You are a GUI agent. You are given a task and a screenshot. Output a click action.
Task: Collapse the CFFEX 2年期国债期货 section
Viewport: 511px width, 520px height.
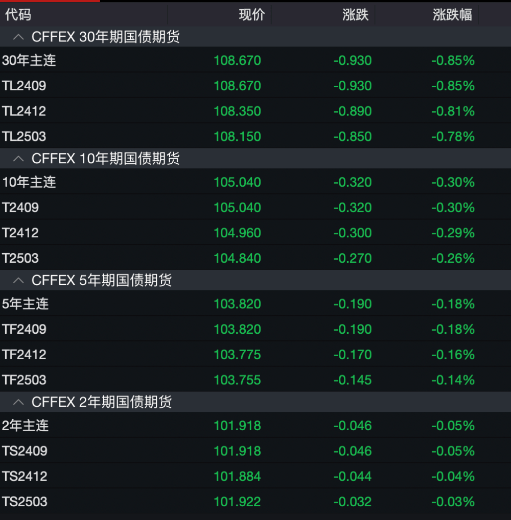(18, 402)
